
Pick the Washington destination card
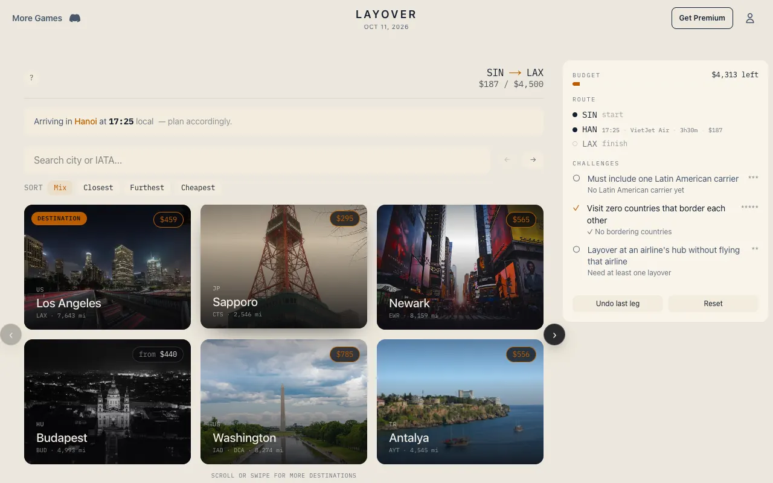[x=284, y=401]
